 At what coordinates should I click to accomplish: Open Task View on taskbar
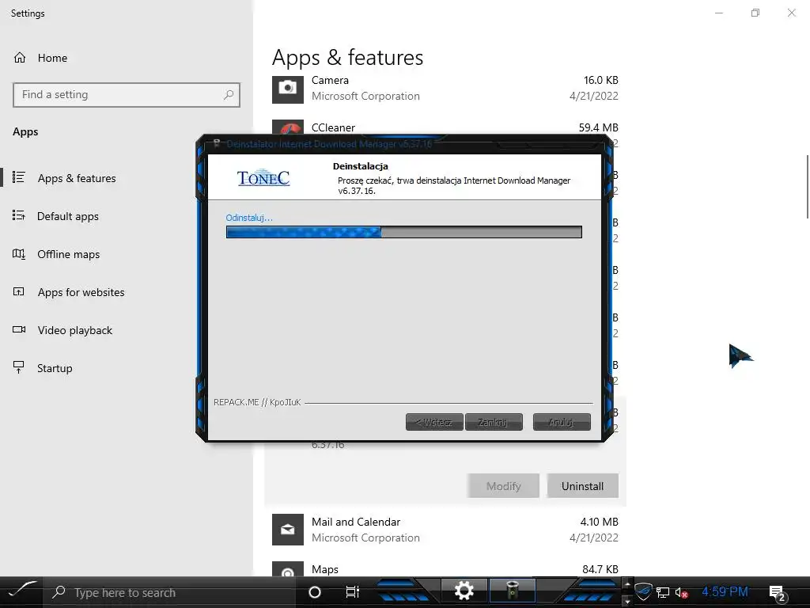coord(352,592)
